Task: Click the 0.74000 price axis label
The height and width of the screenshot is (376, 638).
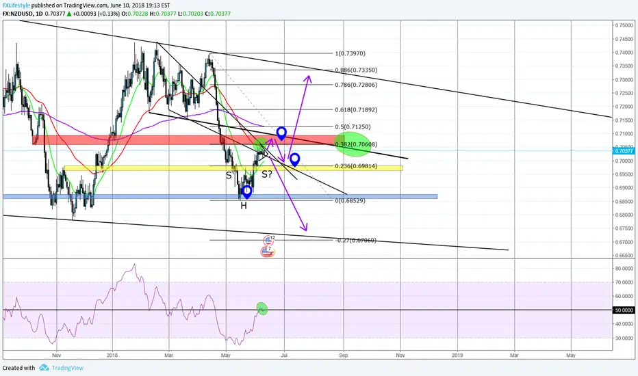Action: (624, 53)
